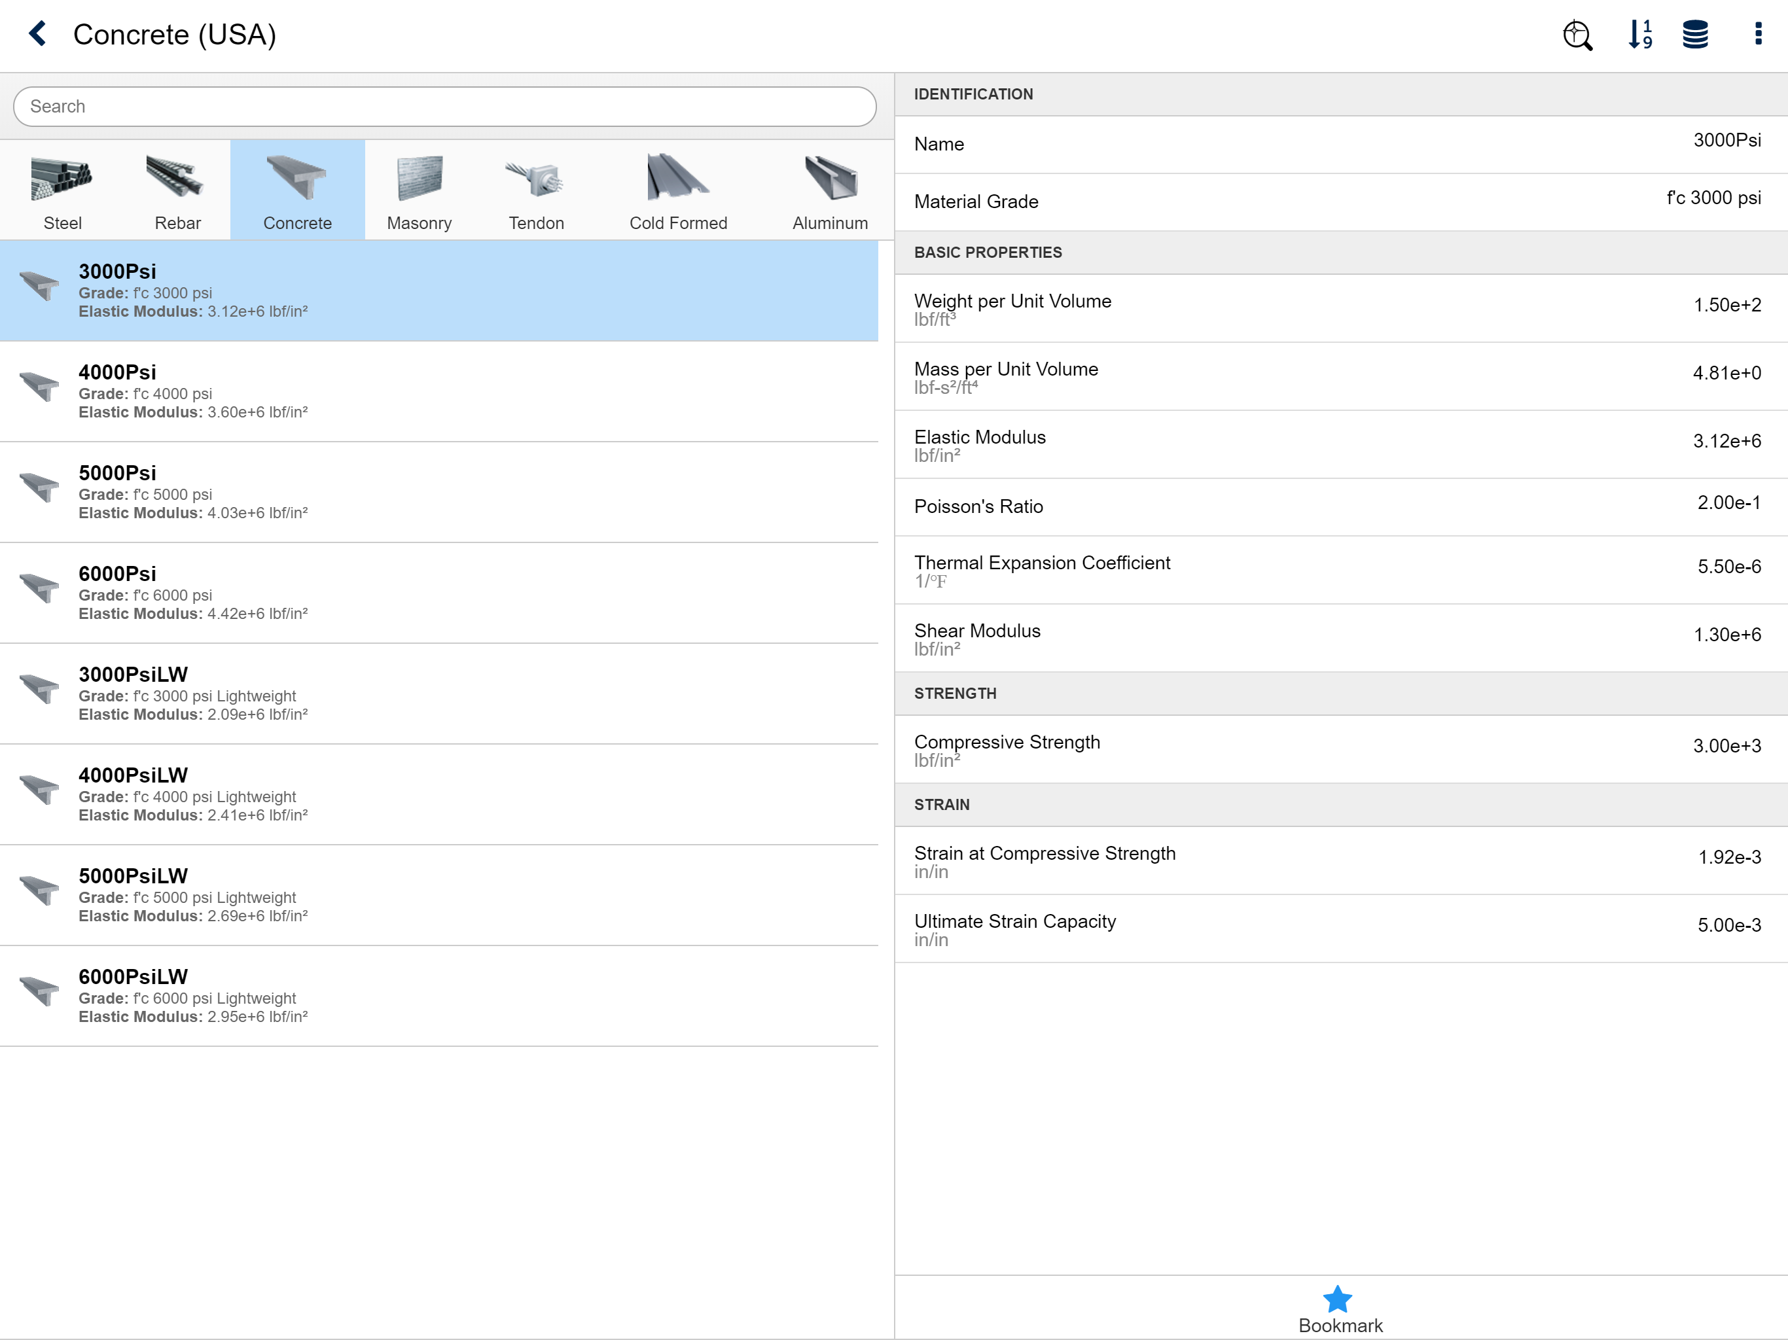Click the Compressive Strength property row
This screenshot has width=1788, height=1340.
(x=1341, y=749)
